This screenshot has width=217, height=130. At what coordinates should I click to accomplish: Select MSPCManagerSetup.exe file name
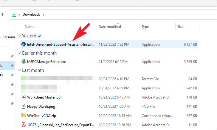click(x=46, y=62)
